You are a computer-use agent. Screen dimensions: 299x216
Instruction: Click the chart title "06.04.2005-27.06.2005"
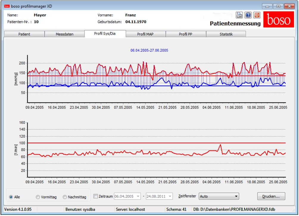(x=149, y=51)
